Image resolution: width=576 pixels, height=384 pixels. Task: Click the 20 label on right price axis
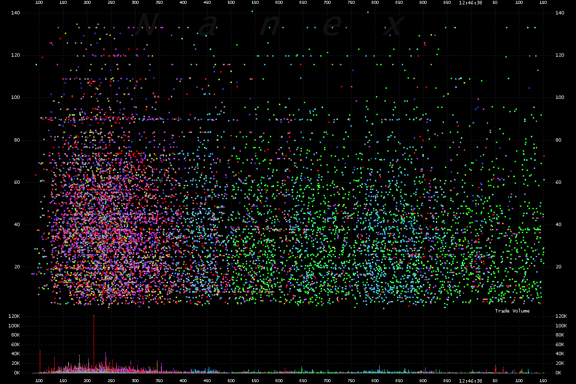[558, 267]
